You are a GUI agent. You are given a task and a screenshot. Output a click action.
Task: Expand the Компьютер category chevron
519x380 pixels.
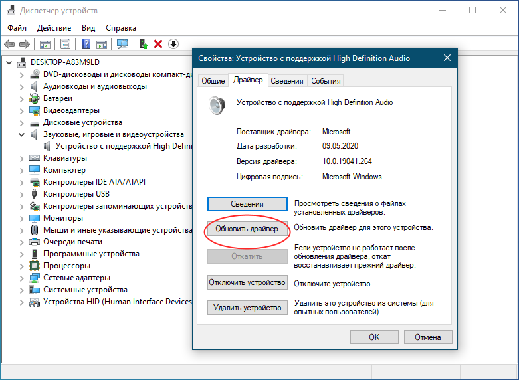pyautogui.click(x=21, y=171)
